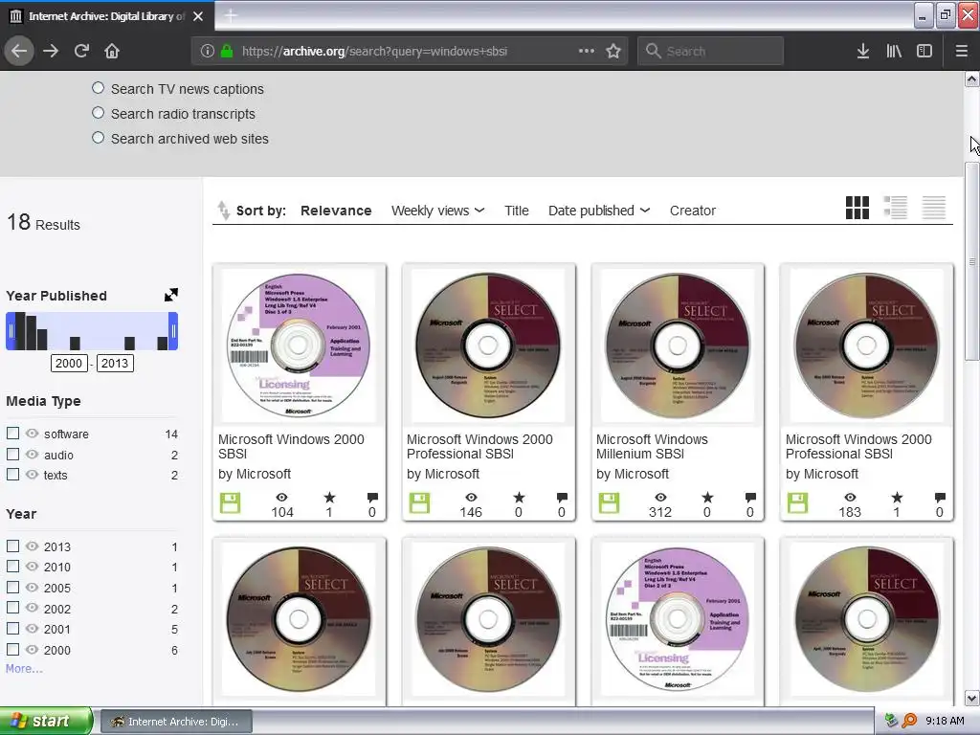Edit the 2013 end year field
980x735 pixels.
coord(115,363)
